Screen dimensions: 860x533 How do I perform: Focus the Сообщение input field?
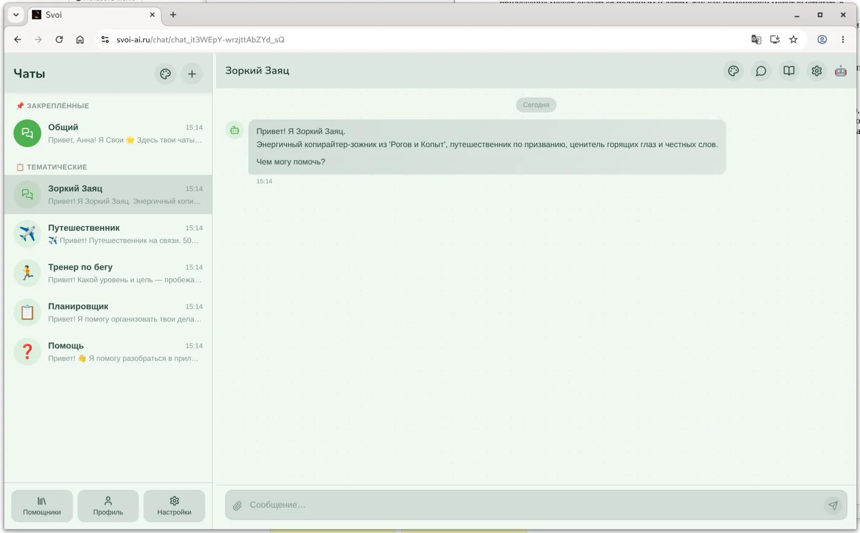point(532,505)
